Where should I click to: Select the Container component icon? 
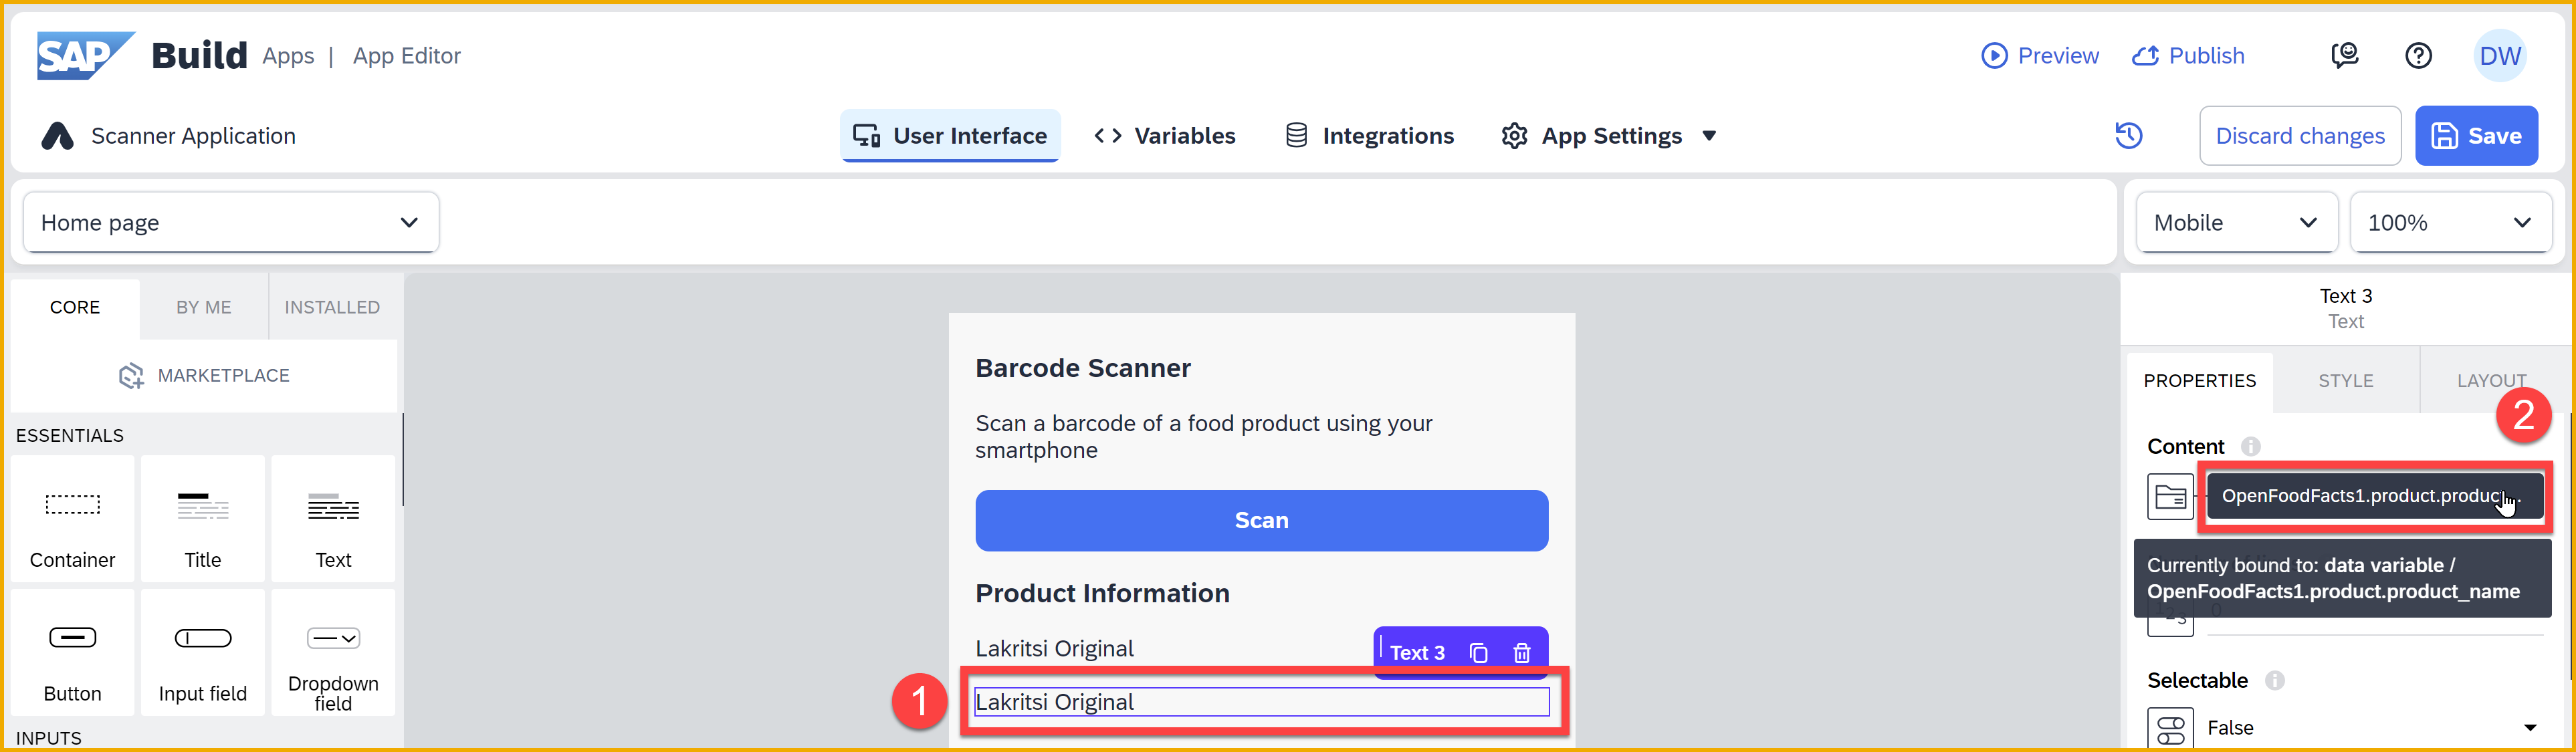tap(72, 505)
